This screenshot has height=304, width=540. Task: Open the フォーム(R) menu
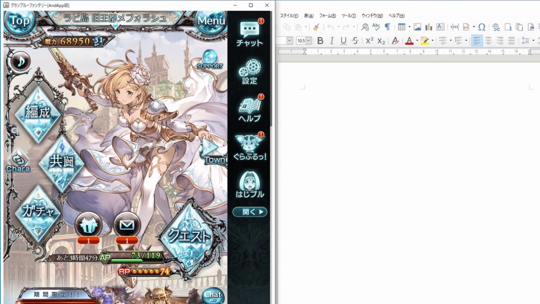pyautogui.click(x=327, y=16)
